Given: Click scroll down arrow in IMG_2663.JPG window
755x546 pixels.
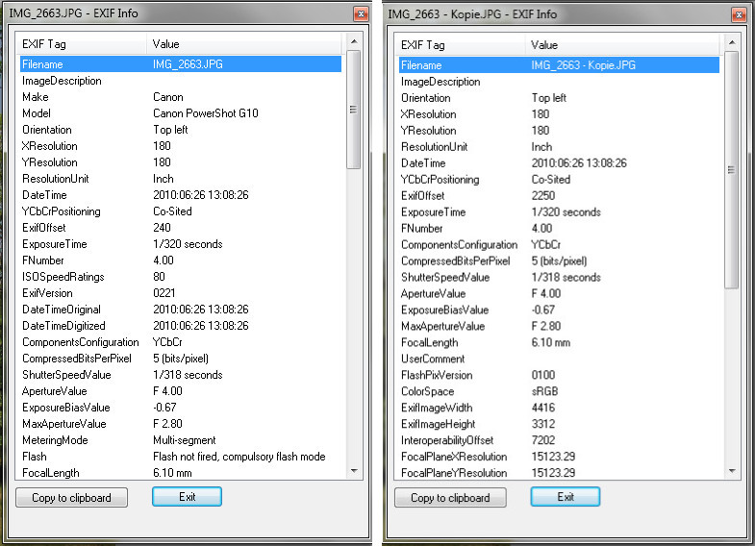Looking at the screenshot, I should pyautogui.click(x=354, y=471).
